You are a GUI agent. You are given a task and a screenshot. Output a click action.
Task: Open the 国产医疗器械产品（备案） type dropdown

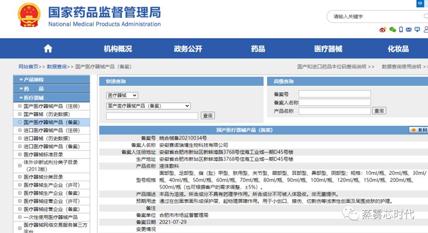(x=147, y=106)
